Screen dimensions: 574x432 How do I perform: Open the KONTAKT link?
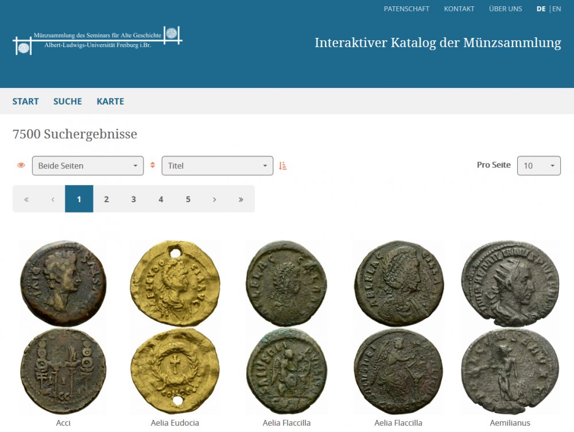459,9
